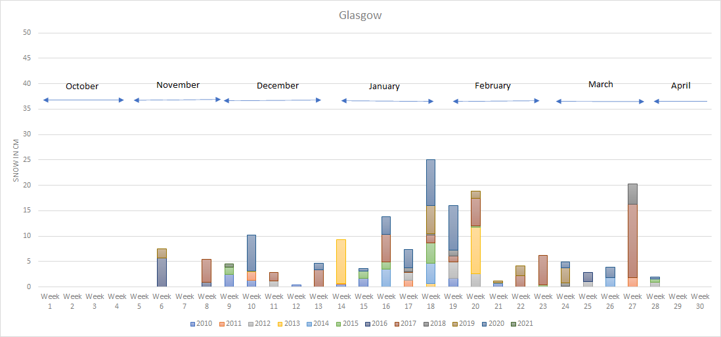
Task: Select the large brown segment of Week 27 bar
Action: point(632,240)
